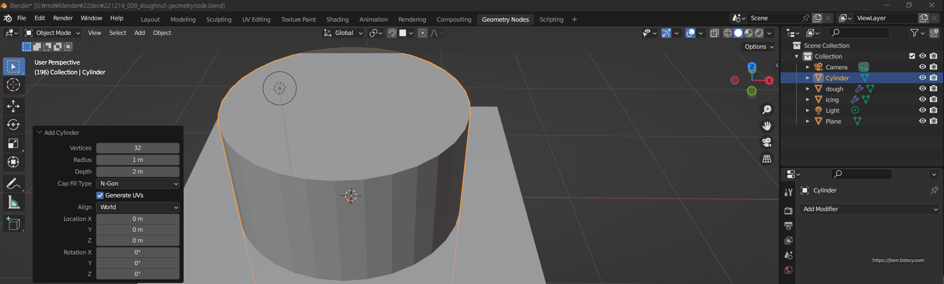Choose the Measure tool

coord(14,202)
